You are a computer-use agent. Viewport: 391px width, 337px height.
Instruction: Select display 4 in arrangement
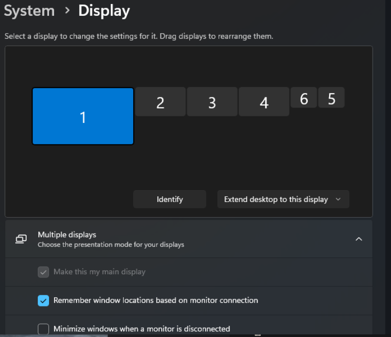click(x=264, y=101)
